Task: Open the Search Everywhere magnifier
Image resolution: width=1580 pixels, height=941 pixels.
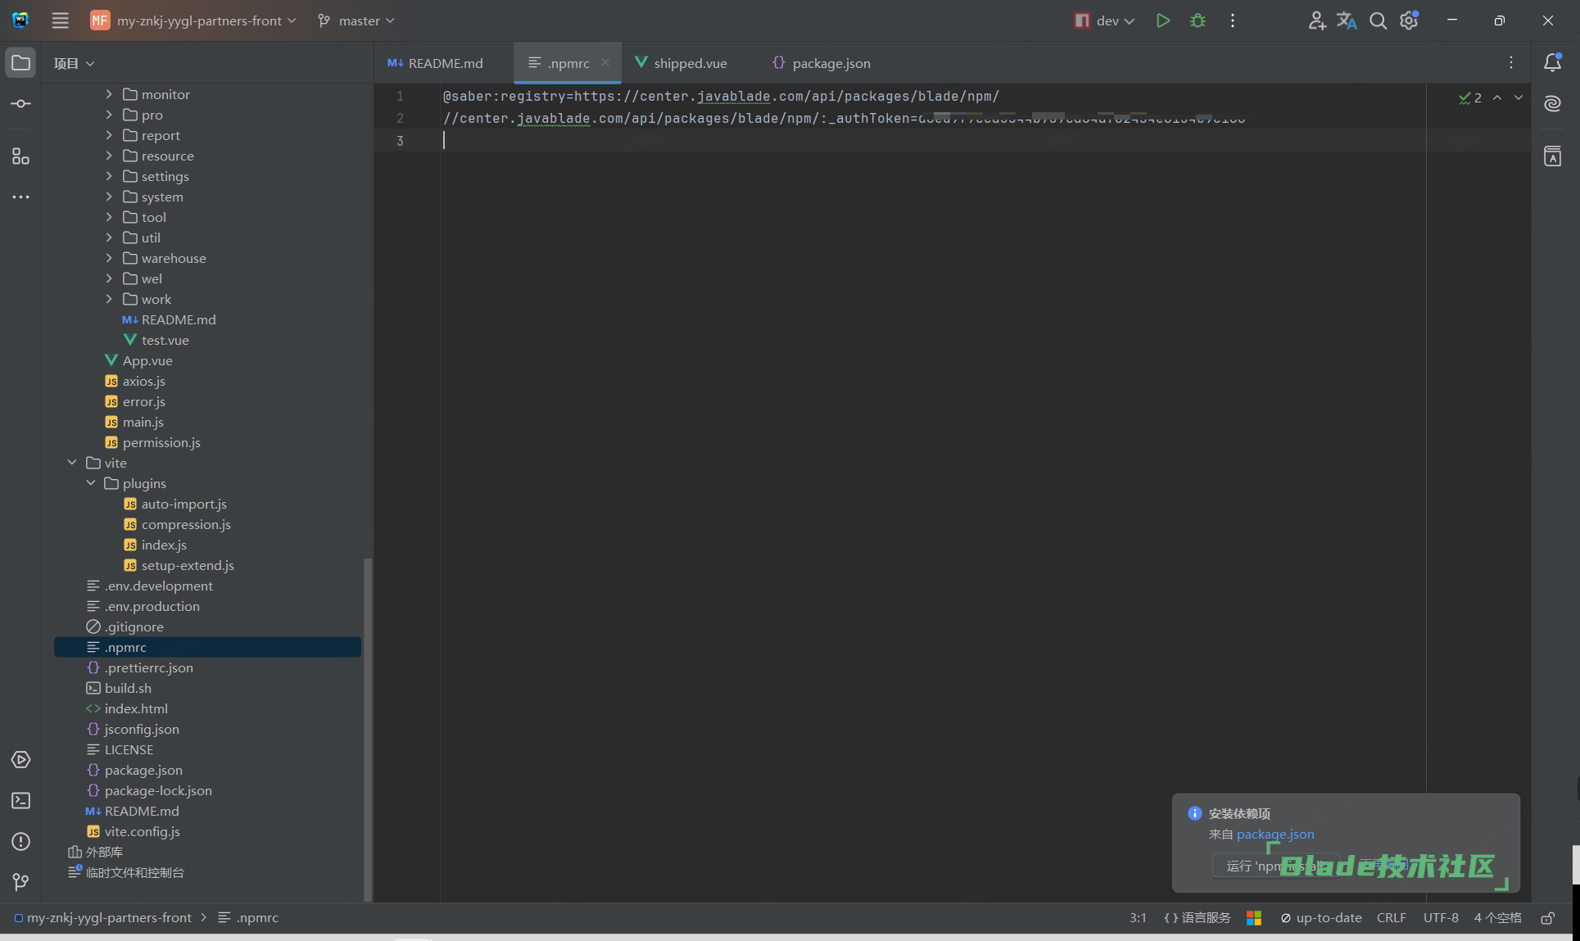Action: [x=1379, y=20]
